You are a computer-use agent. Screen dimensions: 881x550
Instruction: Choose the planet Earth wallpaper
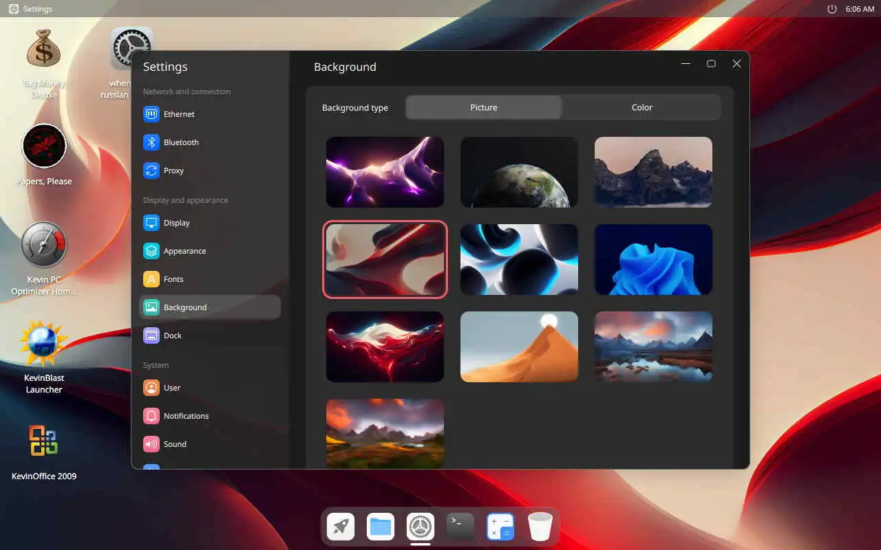click(x=519, y=172)
